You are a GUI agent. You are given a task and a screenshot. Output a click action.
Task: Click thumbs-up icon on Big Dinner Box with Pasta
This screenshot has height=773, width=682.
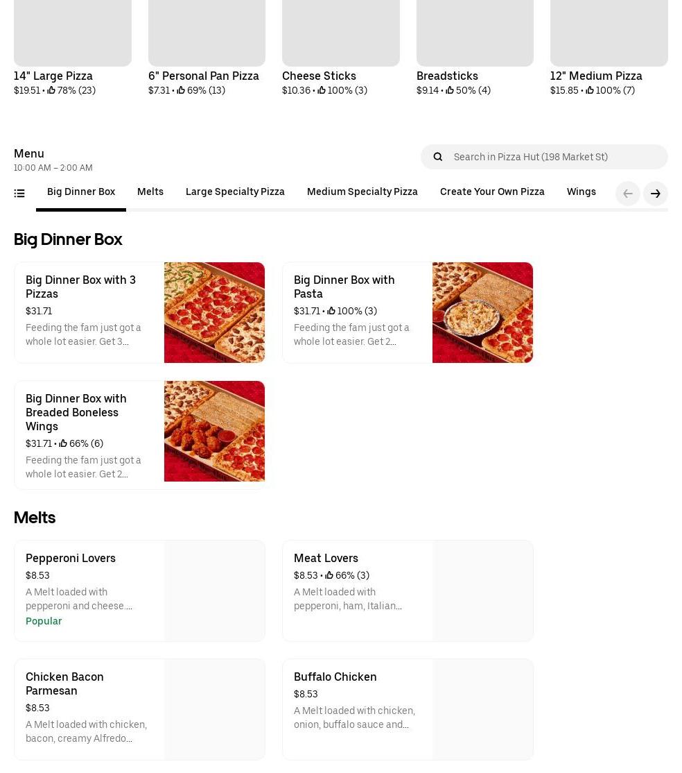[331, 312]
